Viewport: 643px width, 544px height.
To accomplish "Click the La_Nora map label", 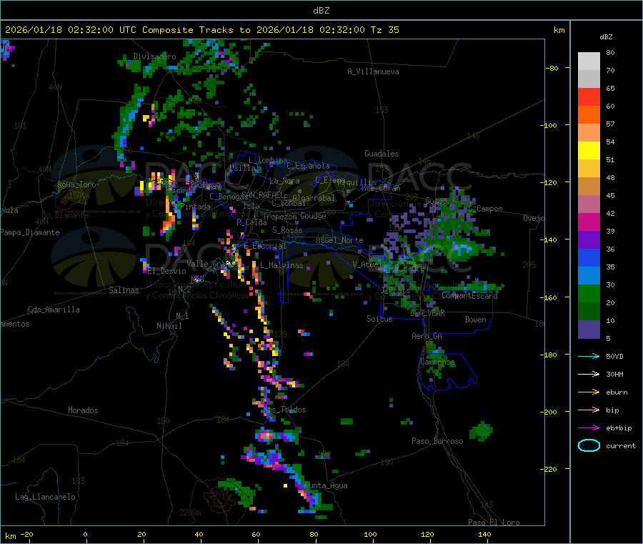I will click(x=284, y=181).
